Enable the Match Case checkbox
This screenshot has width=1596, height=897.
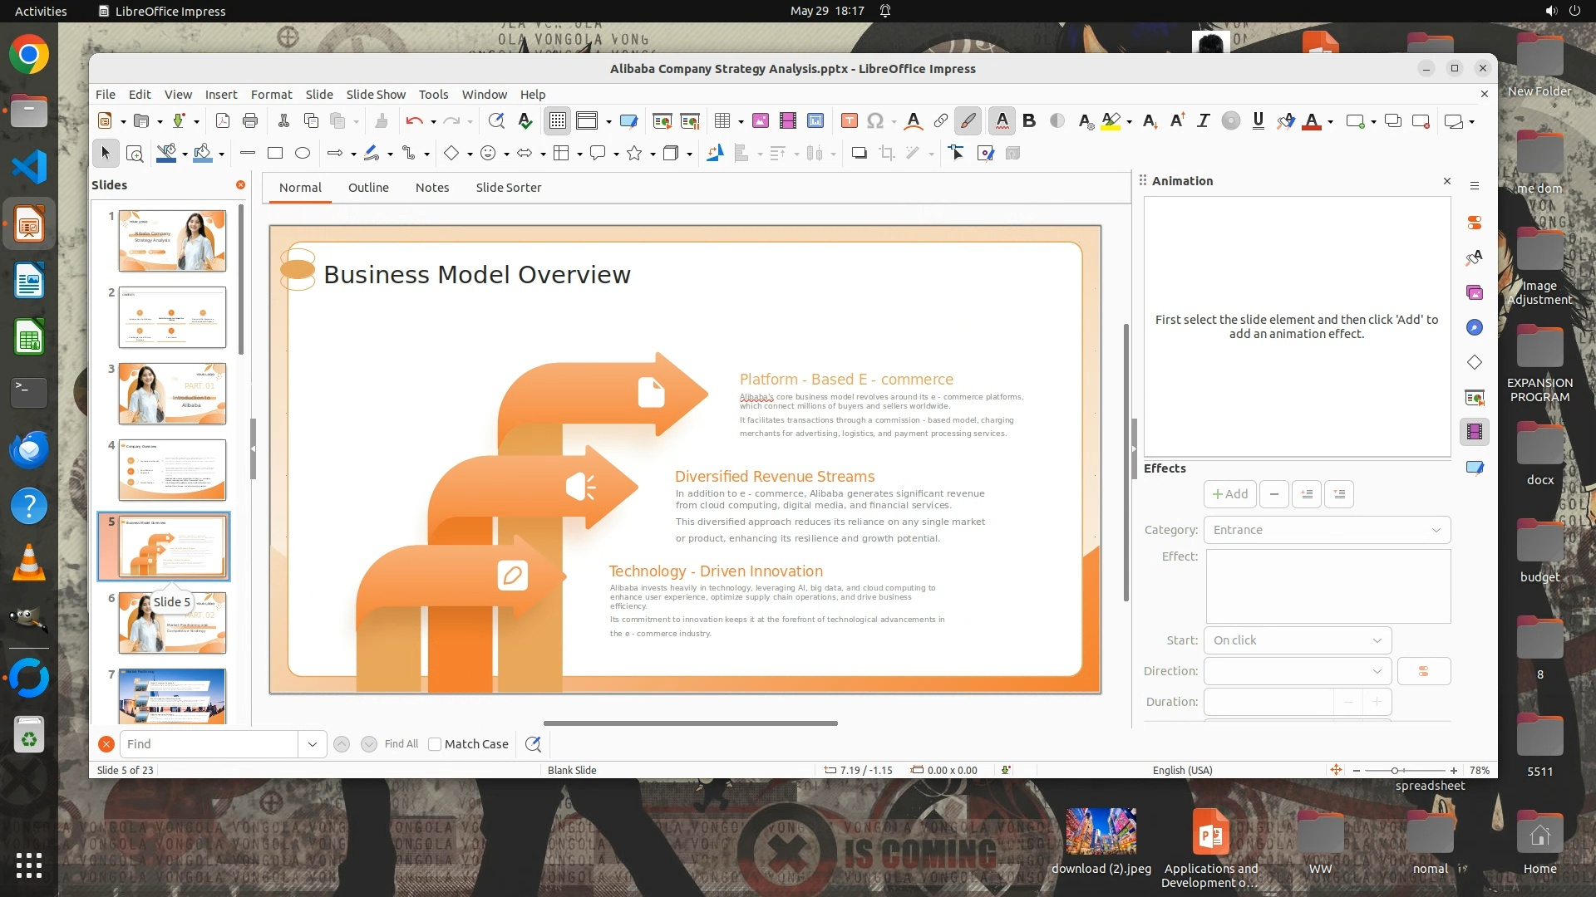point(435,744)
